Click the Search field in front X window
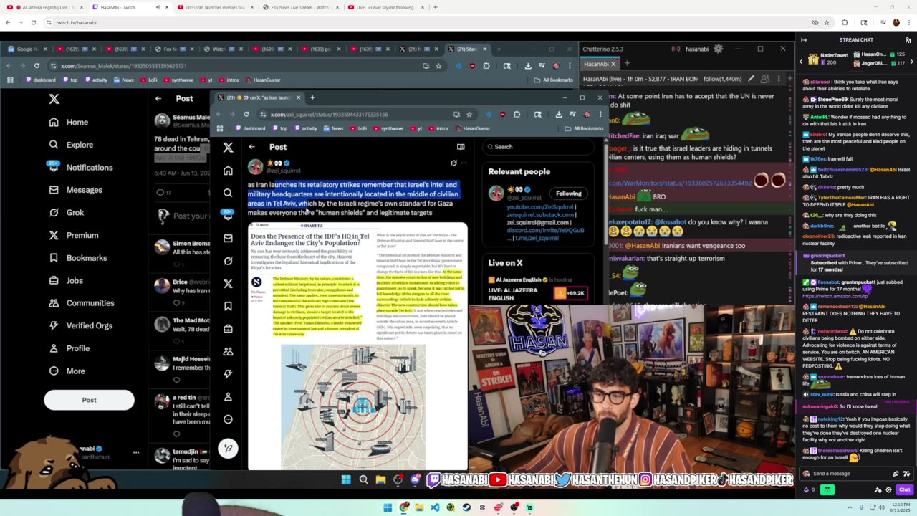Image resolution: width=917 pixels, height=516 pixels. point(539,147)
